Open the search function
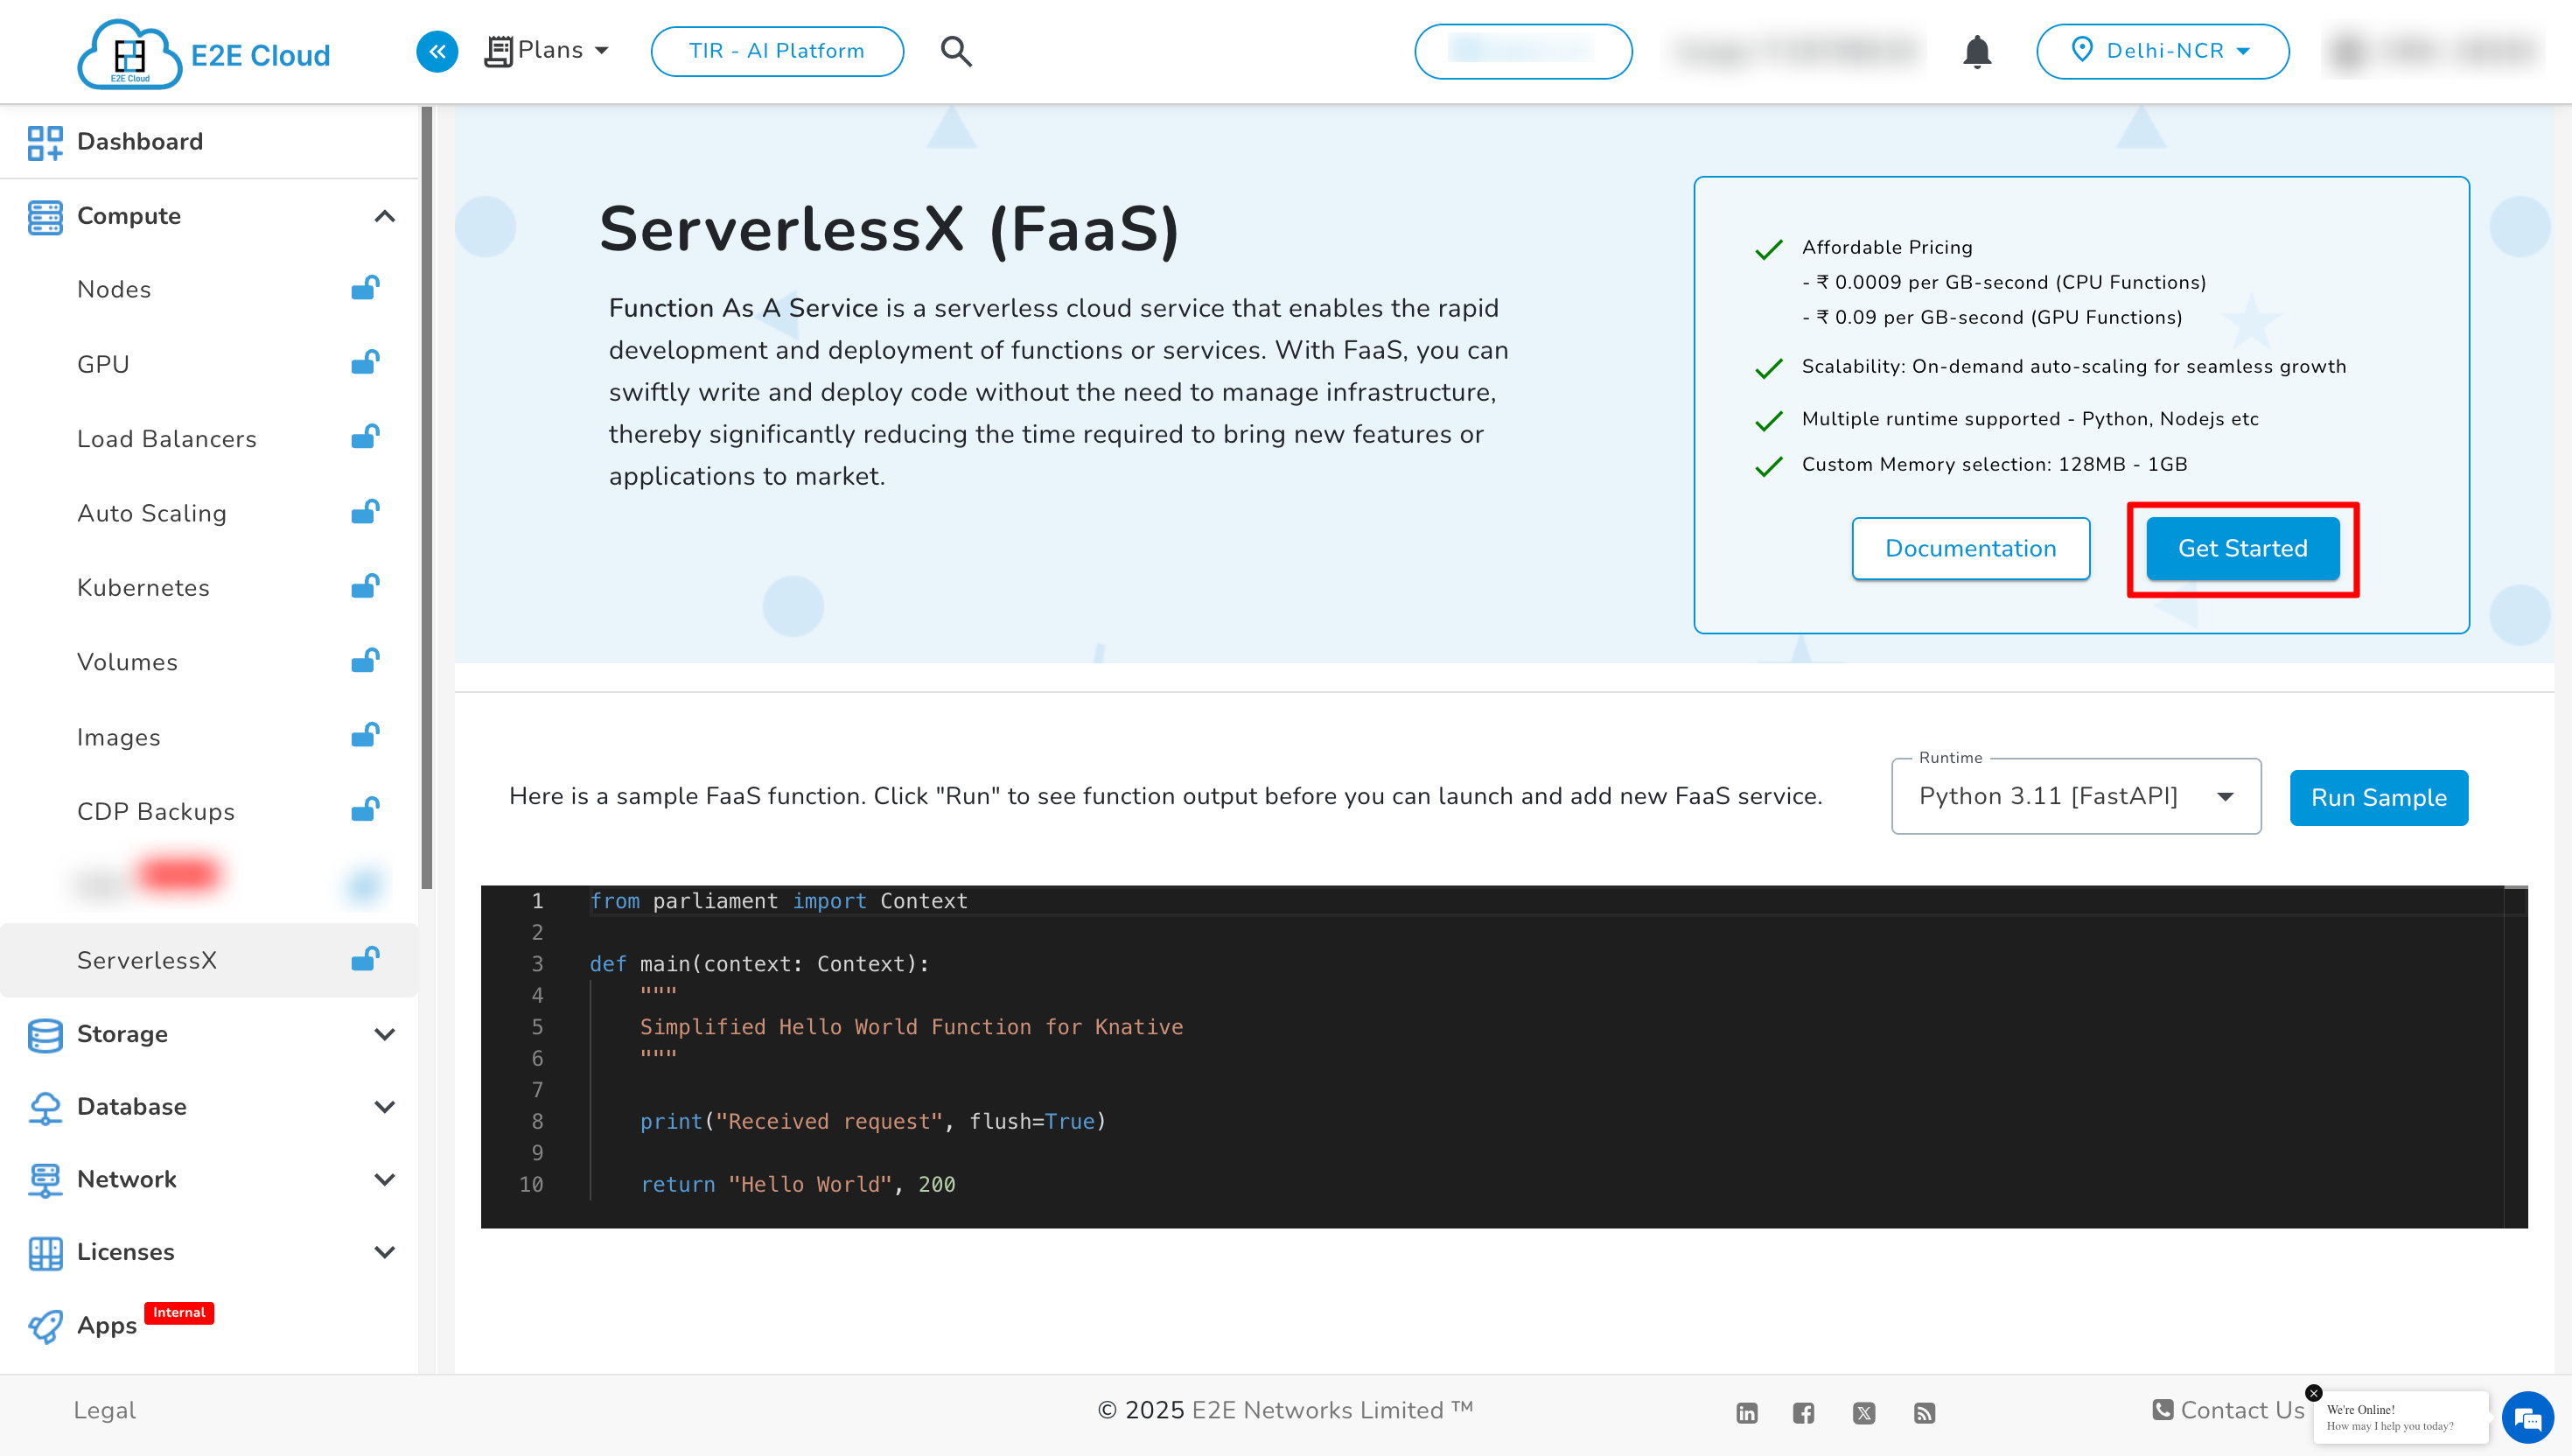The width and height of the screenshot is (2572, 1456). click(x=955, y=51)
